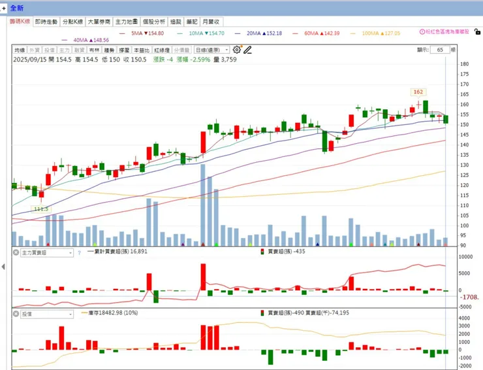Click the plus icon beside 全新 title
This screenshot has width=483, height=370.
(x=4, y=8)
